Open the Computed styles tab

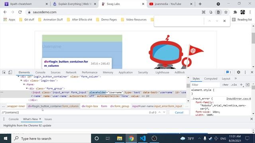(211, 79)
